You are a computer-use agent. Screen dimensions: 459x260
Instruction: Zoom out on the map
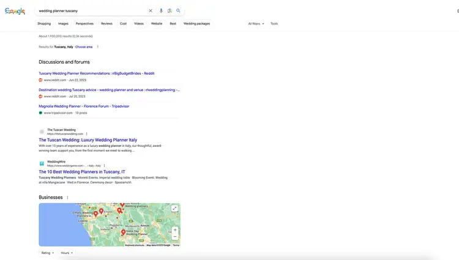175,237
